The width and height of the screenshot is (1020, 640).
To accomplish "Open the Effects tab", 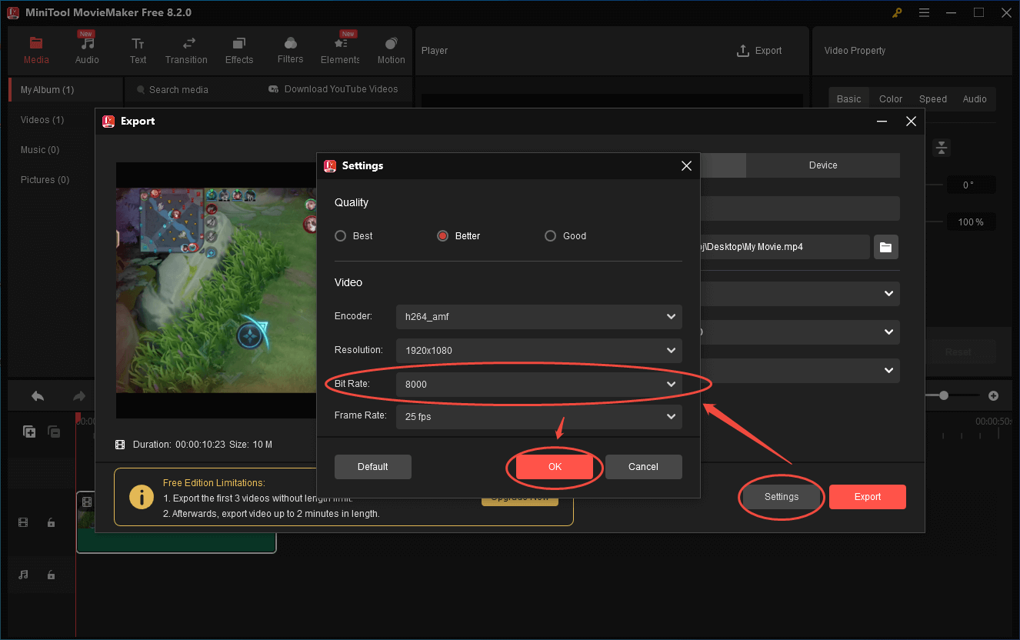I will (x=239, y=51).
